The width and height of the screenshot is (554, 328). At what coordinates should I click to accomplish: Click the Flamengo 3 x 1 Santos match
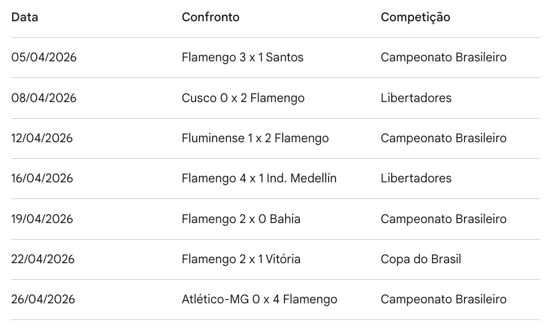pos(243,57)
